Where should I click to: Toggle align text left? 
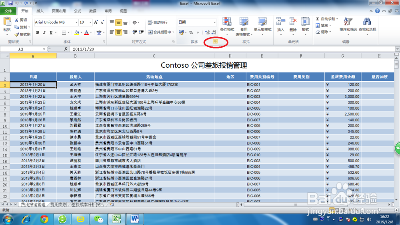[112, 32]
